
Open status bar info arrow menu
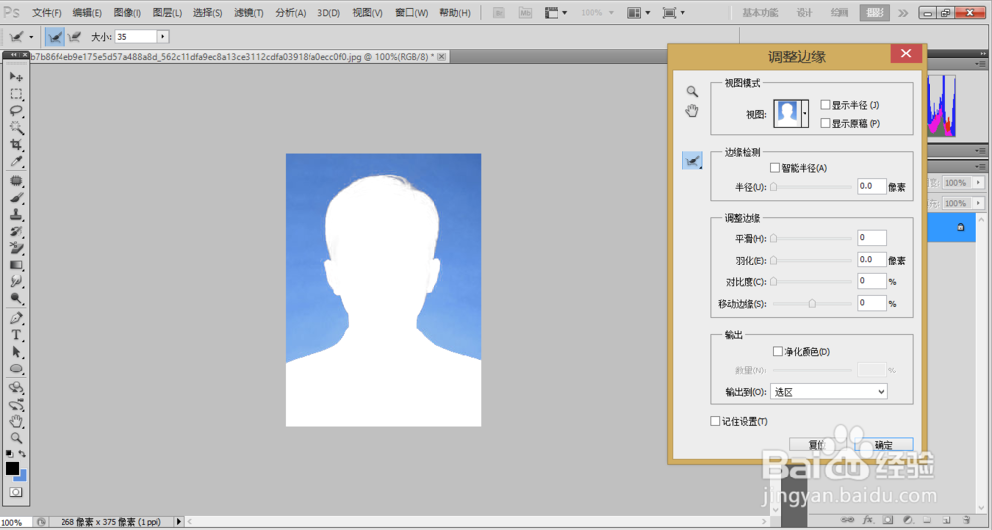[x=179, y=522]
